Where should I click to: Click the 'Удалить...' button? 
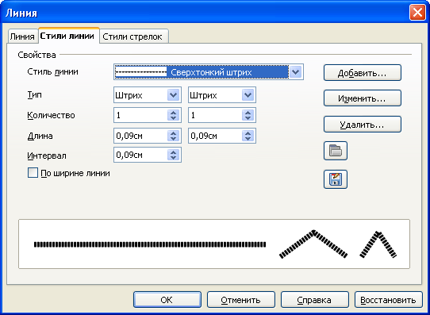pyautogui.click(x=363, y=125)
